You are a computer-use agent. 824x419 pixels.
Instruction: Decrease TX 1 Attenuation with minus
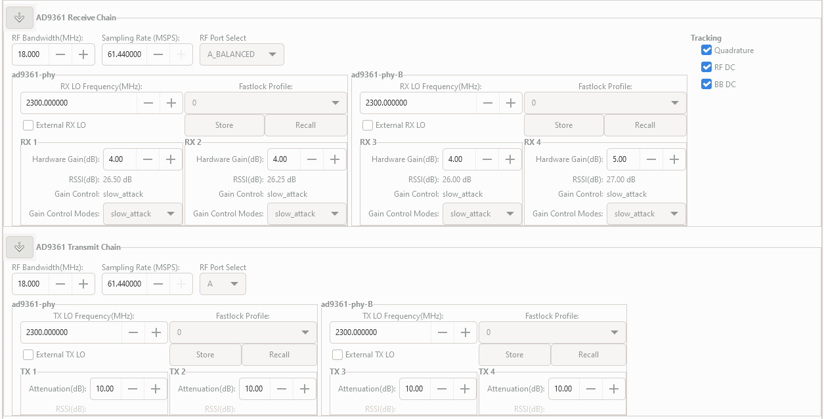tap(133, 389)
